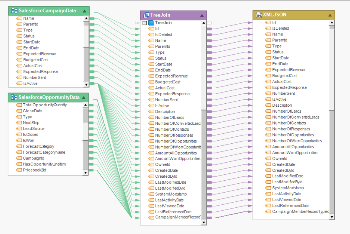Image resolution: width=350 pixels, height=234 pixels.
Task: Click the field icon beside ExpectedRevenue in XMLJSON
Action: pos(268,70)
